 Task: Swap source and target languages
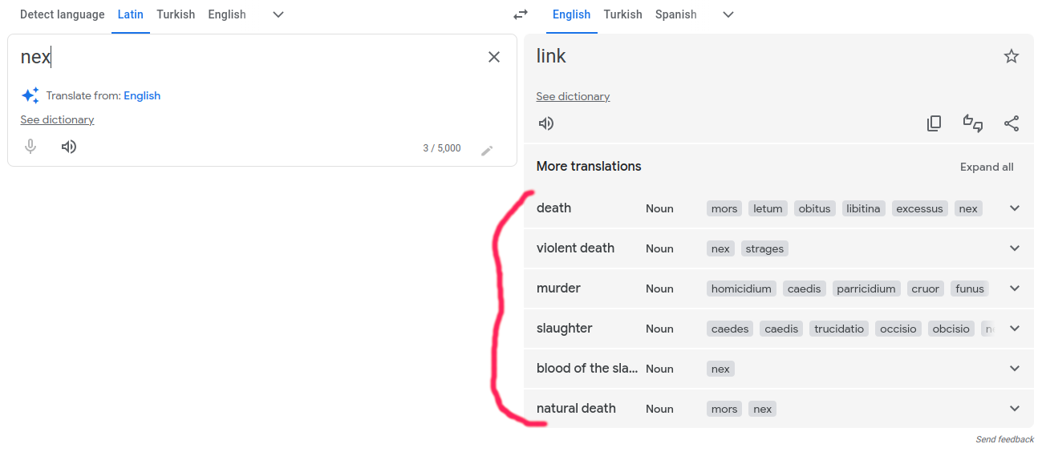pyautogui.click(x=521, y=14)
